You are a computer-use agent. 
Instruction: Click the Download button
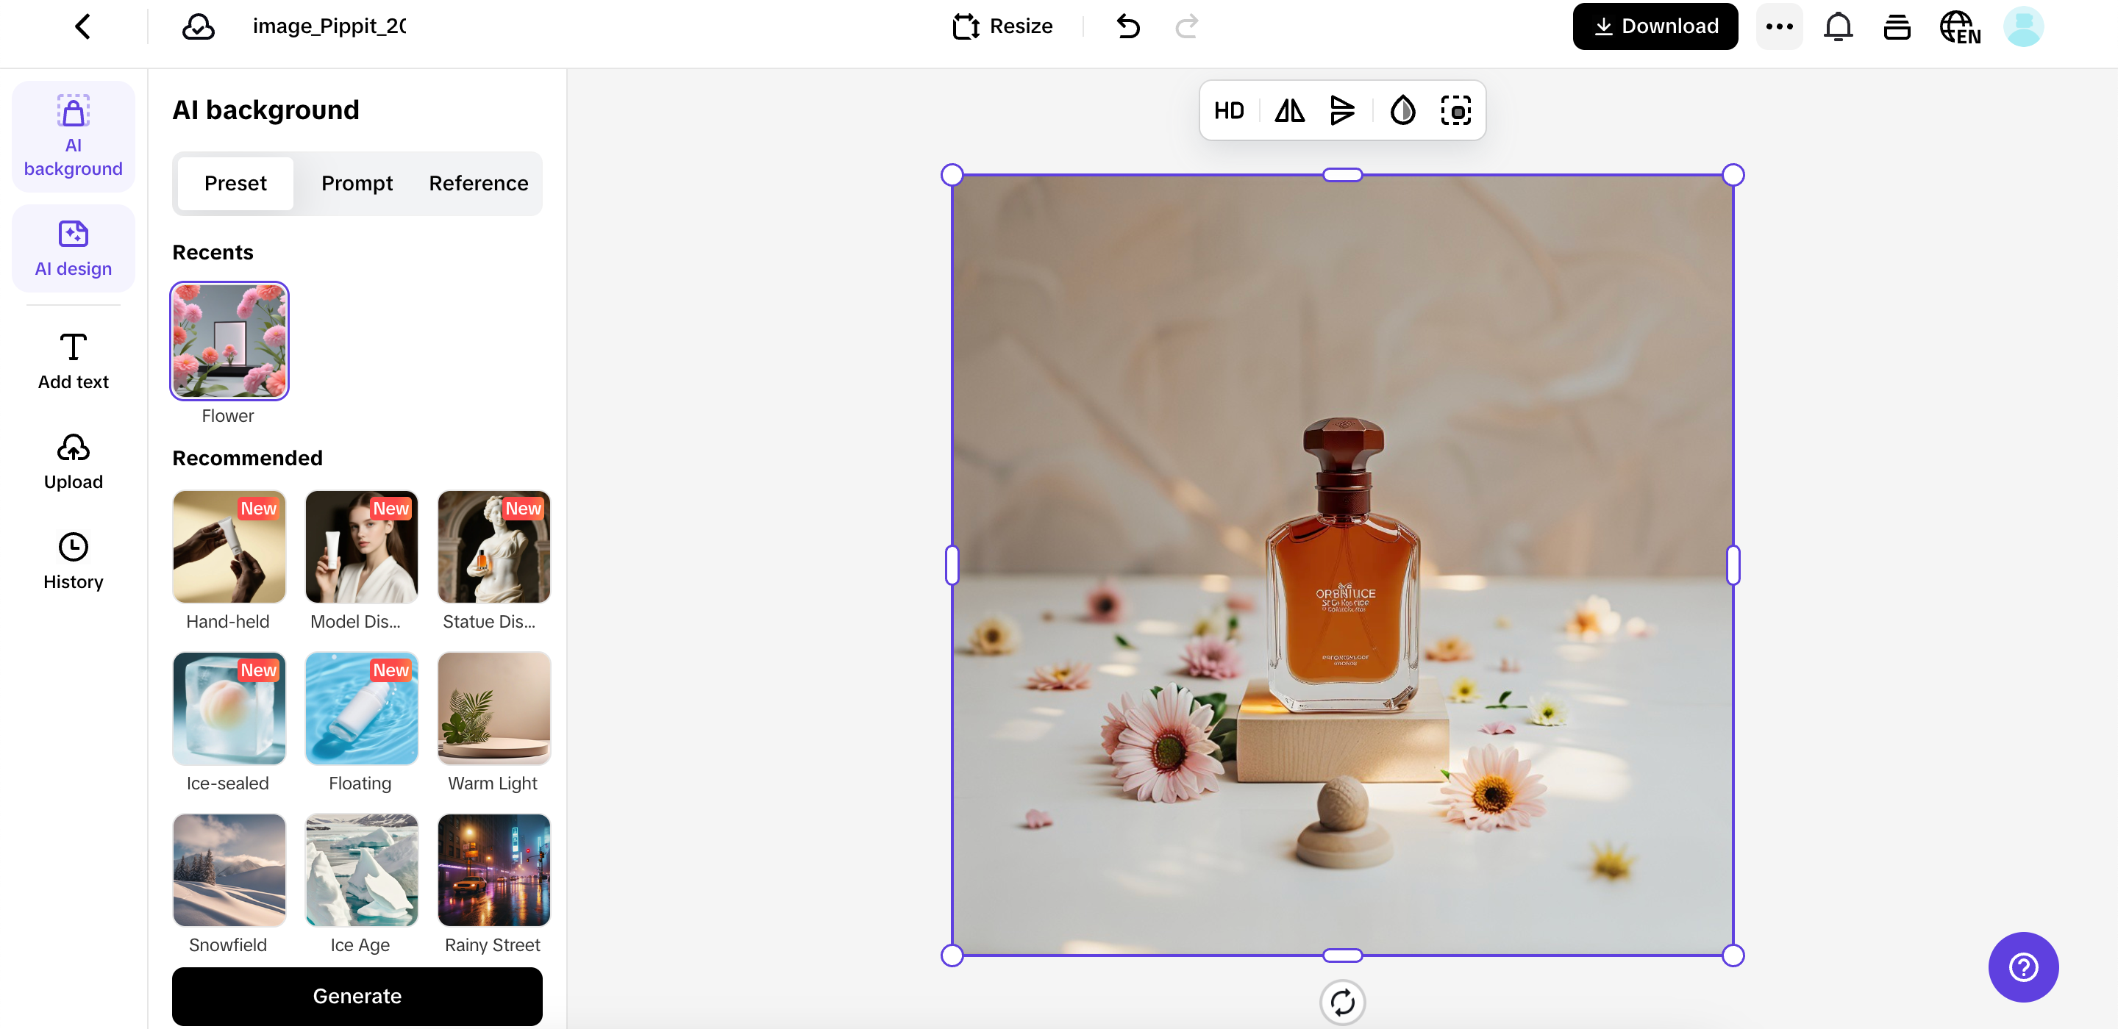pyautogui.click(x=1654, y=26)
